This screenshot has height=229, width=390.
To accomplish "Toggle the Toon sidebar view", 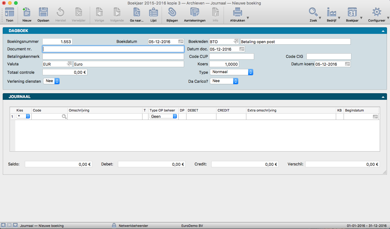I will point(10,13).
